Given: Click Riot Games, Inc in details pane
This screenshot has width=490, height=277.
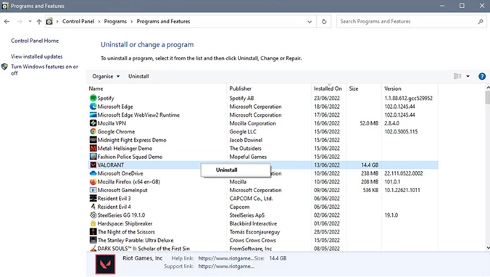Looking at the screenshot, I should pos(142,258).
